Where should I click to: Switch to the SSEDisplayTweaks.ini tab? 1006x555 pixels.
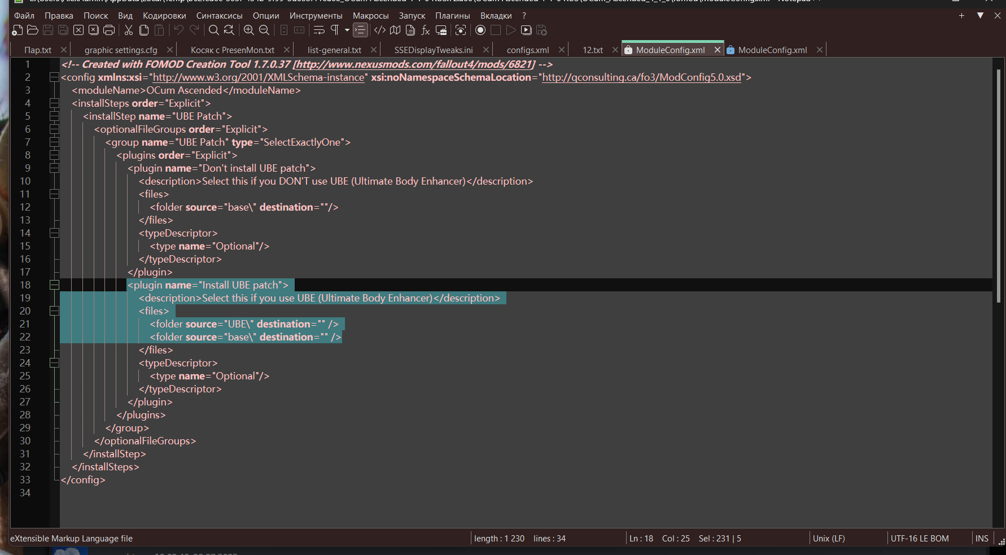pos(434,50)
